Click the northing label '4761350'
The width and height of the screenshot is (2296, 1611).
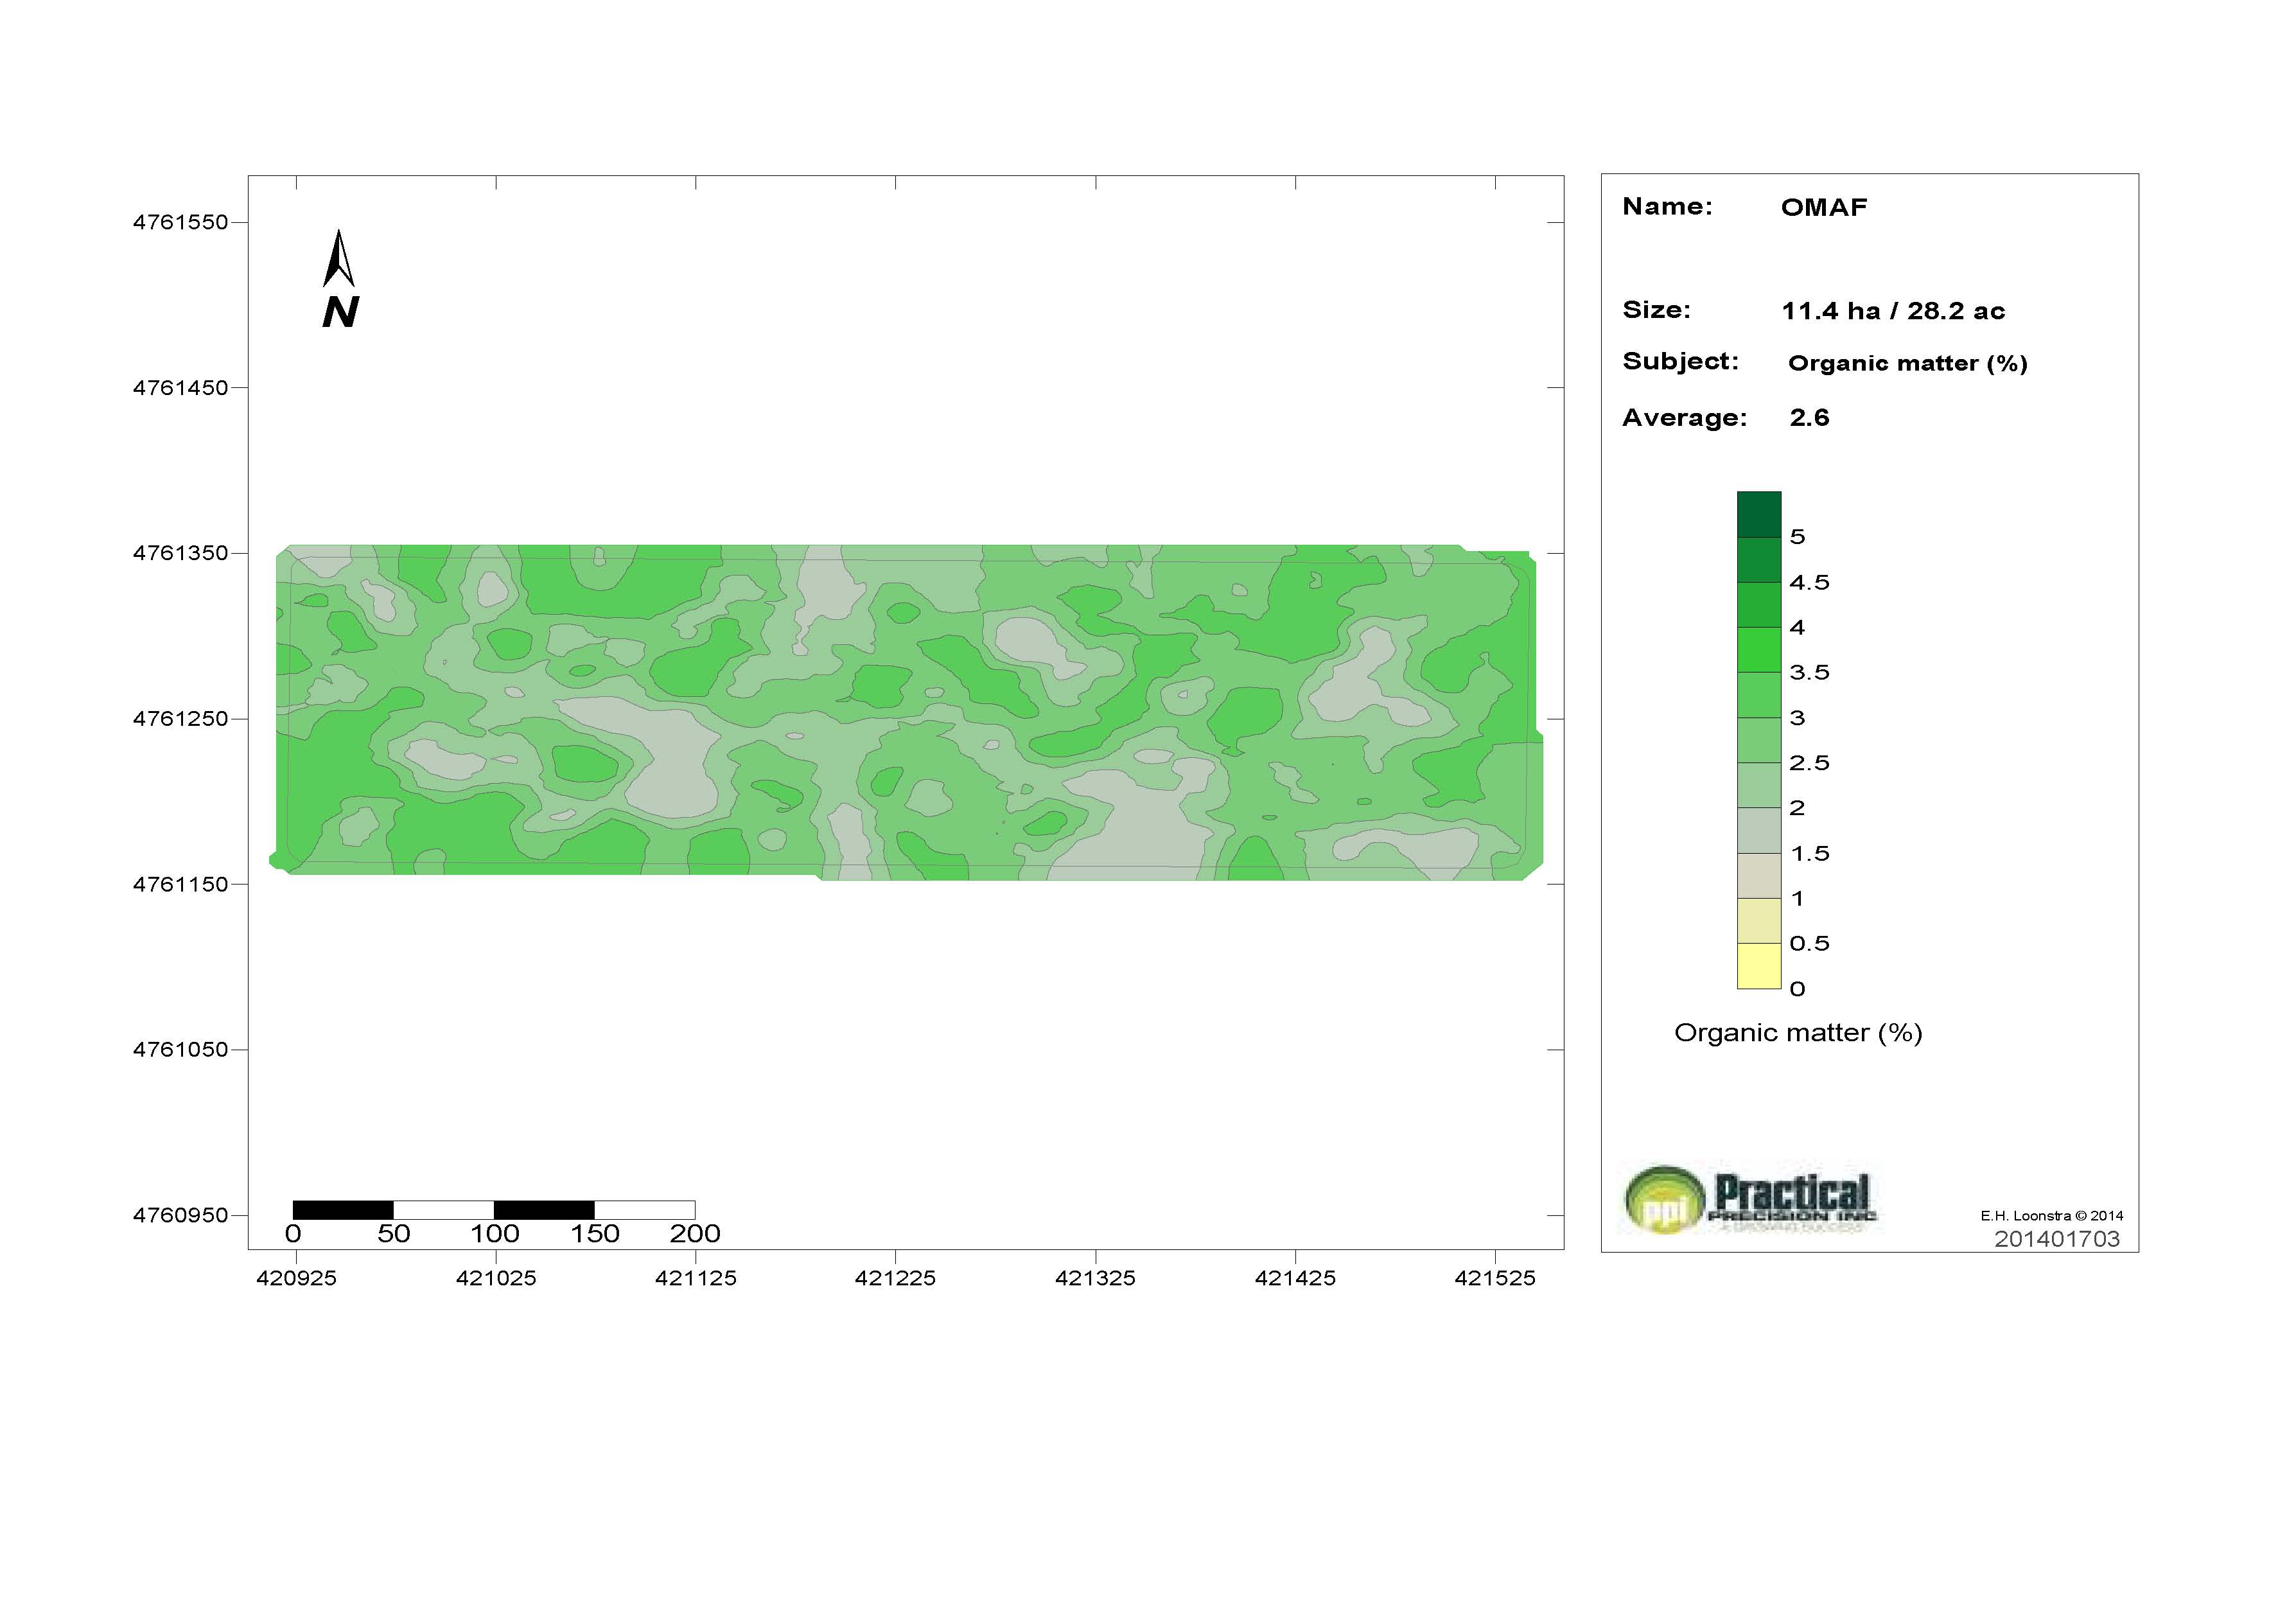coord(180,553)
